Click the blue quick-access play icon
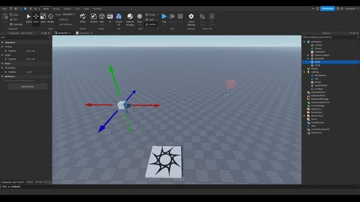The image size is (360, 202). pos(25,9)
